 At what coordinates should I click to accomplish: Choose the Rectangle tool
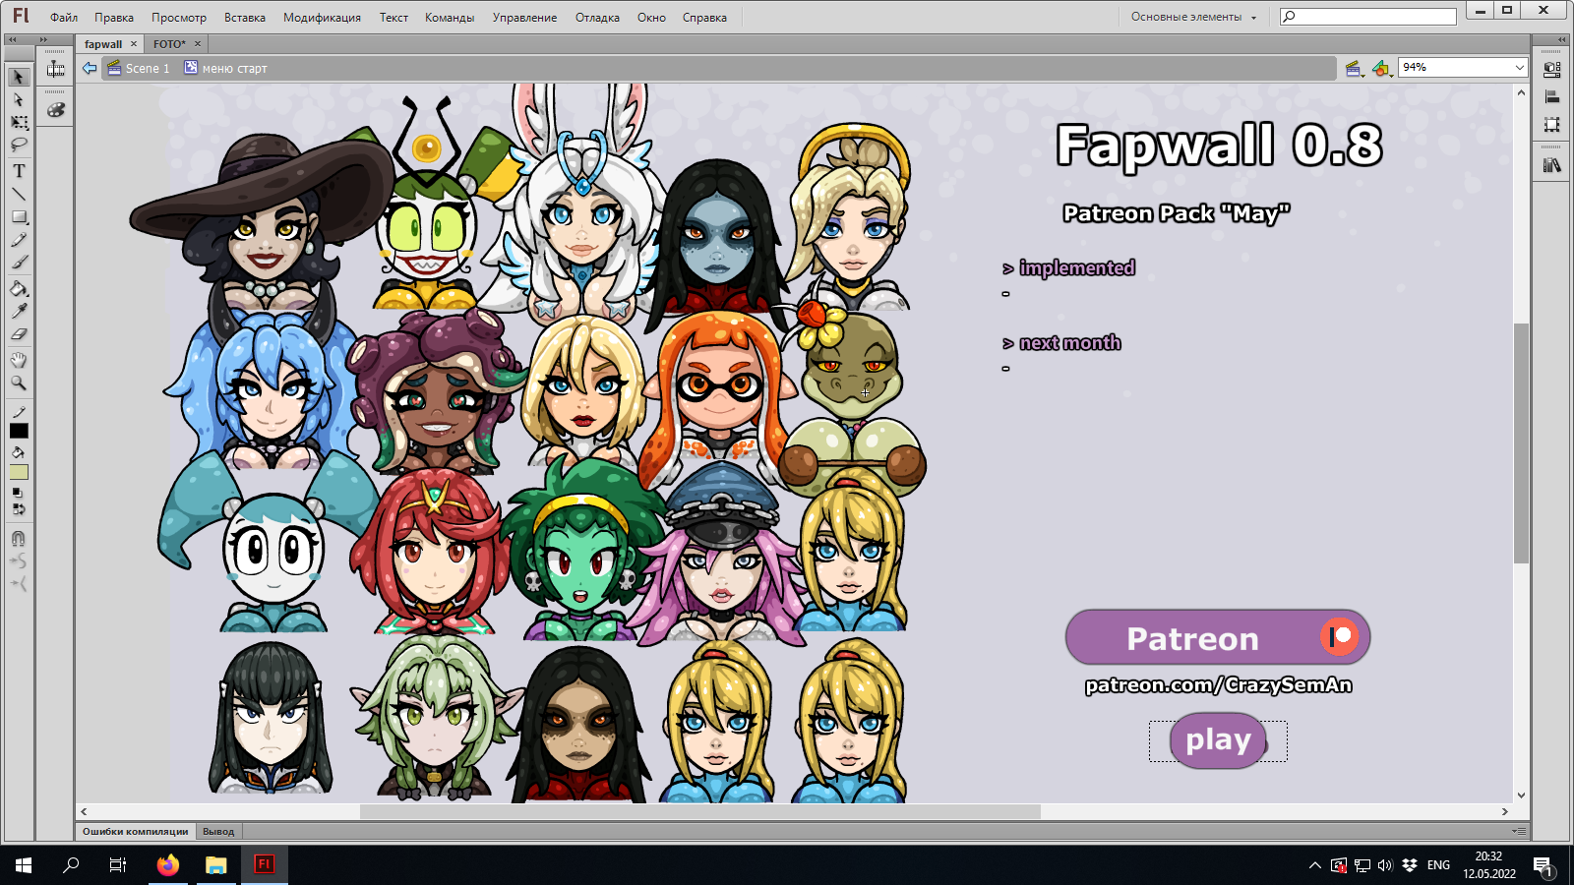[x=19, y=217]
